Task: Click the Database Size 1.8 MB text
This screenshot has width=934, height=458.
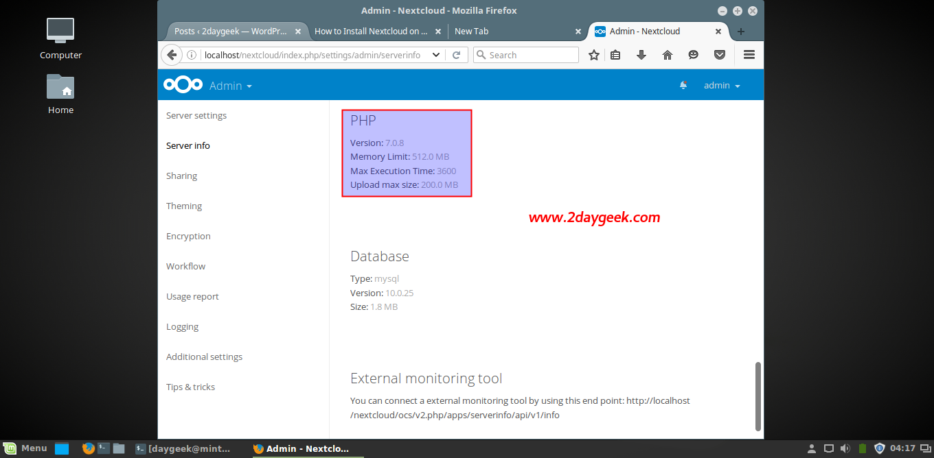Action: [374, 306]
